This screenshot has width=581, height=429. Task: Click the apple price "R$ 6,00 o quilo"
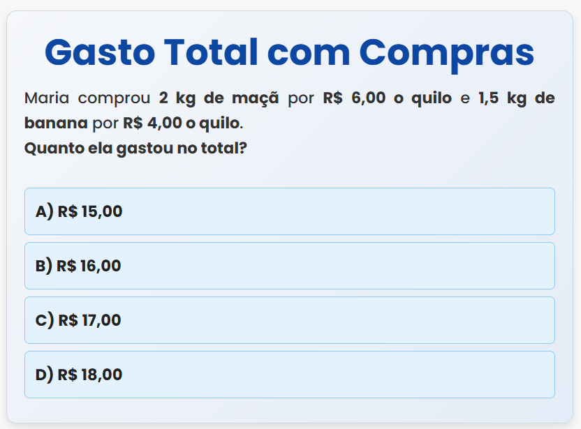click(x=387, y=98)
